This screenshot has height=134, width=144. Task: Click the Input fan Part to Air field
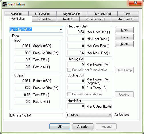click(22, 67)
